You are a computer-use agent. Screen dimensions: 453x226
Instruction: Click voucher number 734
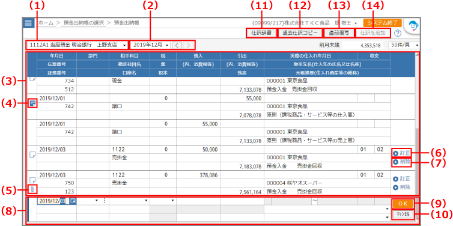pos(69,81)
